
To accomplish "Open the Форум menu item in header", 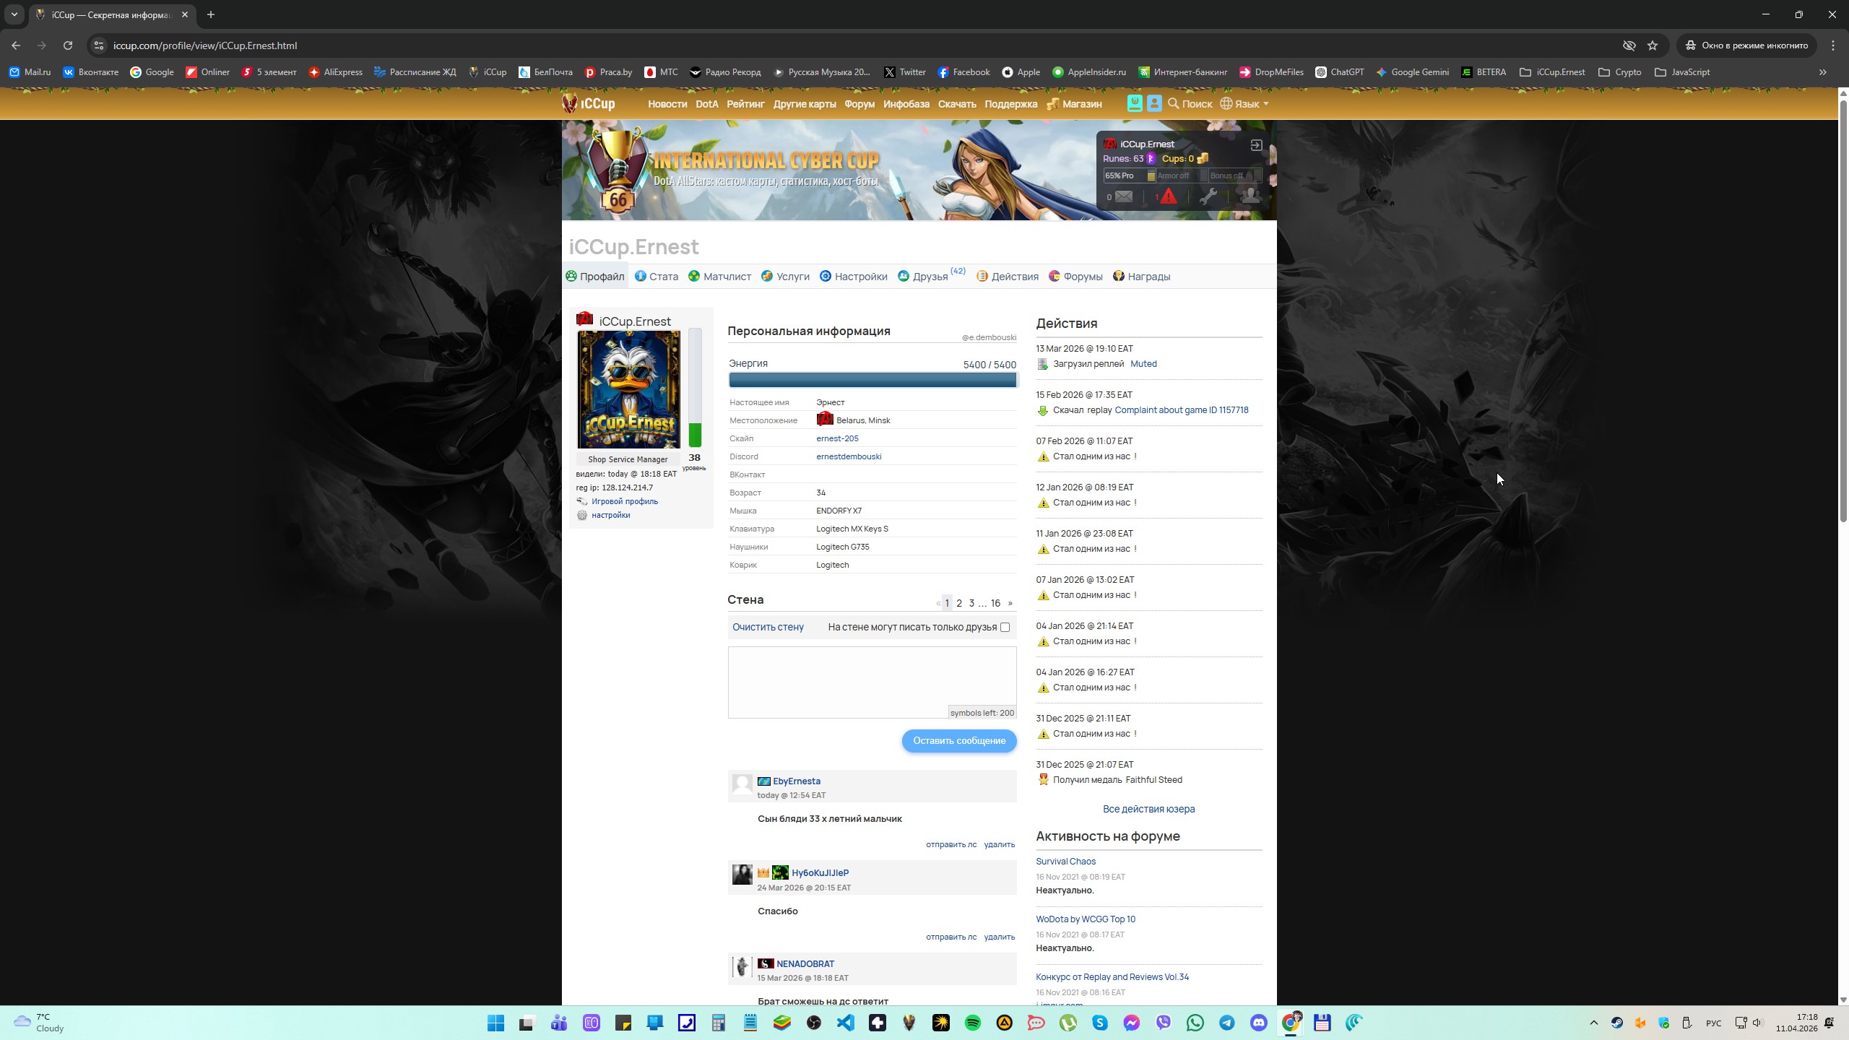I will click(x=859, y=104).
